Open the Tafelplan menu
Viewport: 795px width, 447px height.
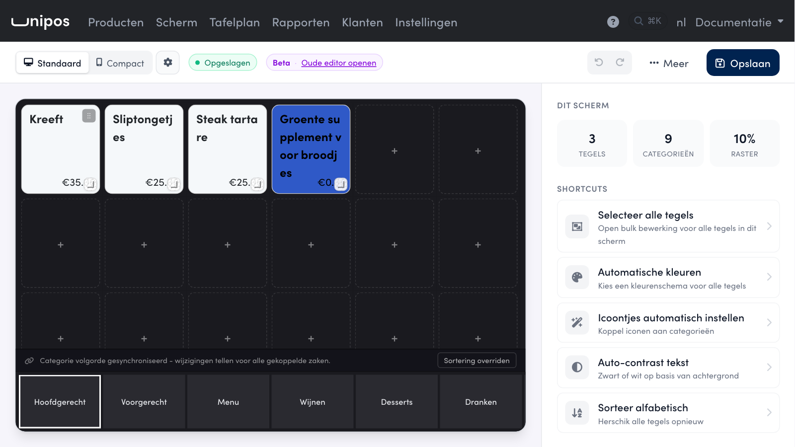click(x=235, y=22)
